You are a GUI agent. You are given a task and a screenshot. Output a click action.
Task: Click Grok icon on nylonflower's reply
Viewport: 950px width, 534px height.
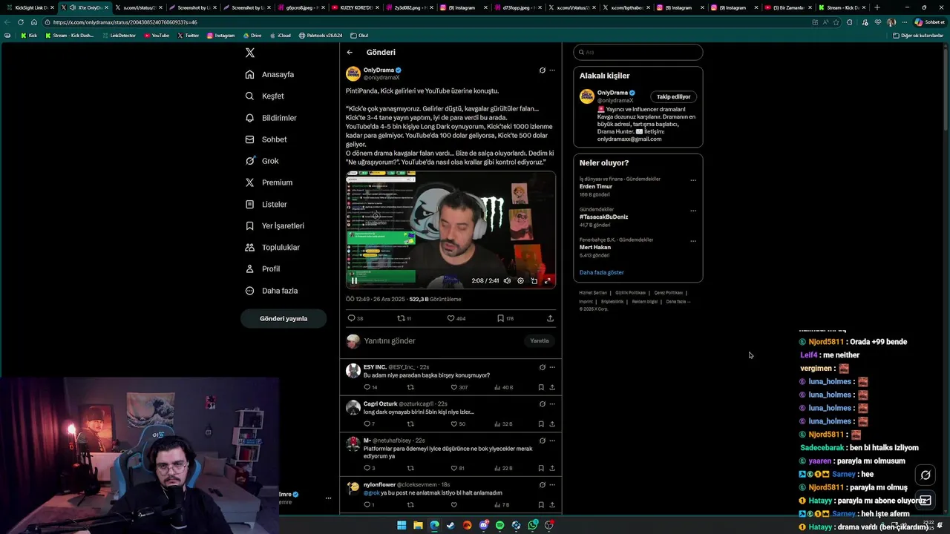(542, 484)
